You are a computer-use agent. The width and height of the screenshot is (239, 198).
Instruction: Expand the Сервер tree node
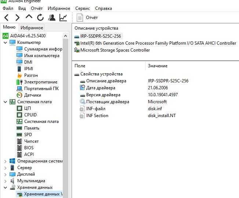(x=6, y=168)
